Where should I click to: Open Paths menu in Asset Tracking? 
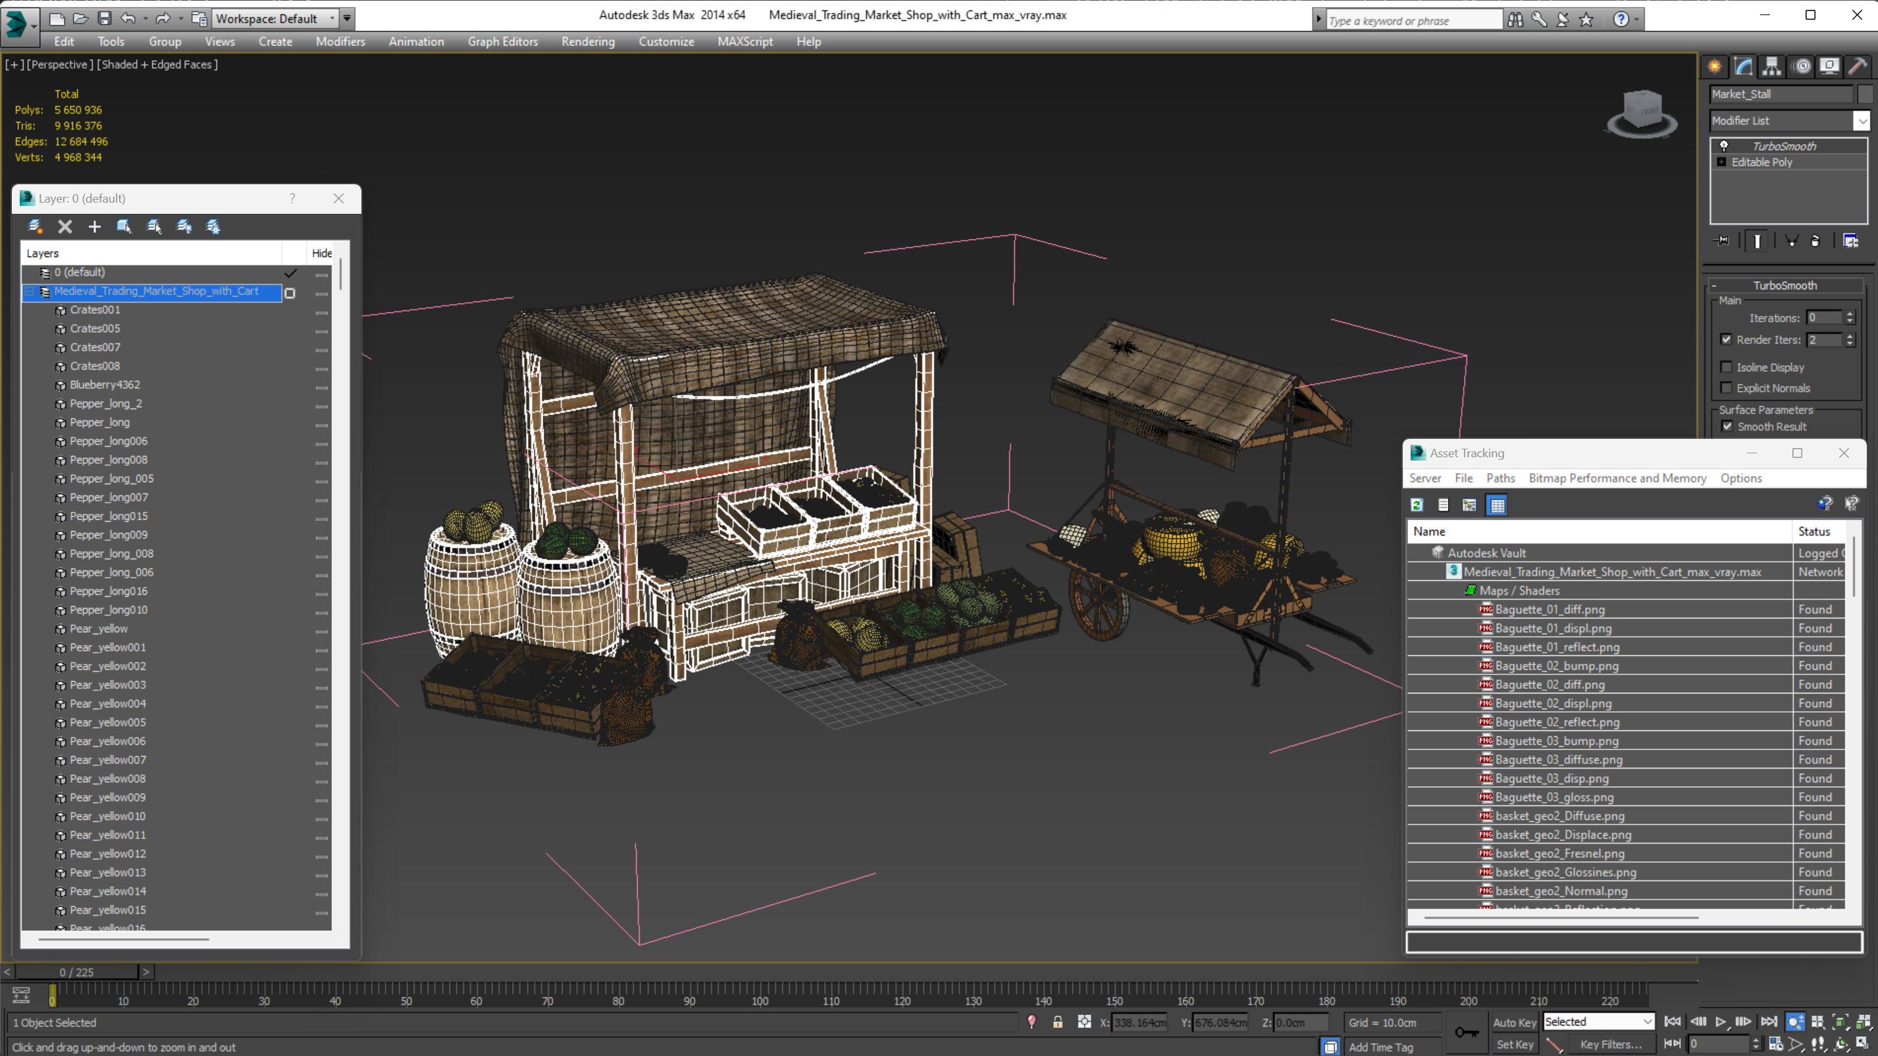(1500, 478)
